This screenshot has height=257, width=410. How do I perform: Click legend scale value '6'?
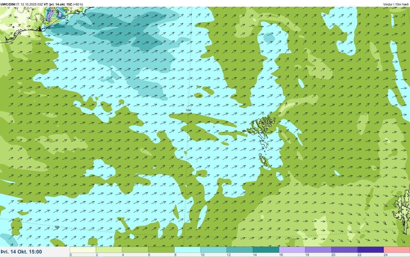(x=149, y=255)
